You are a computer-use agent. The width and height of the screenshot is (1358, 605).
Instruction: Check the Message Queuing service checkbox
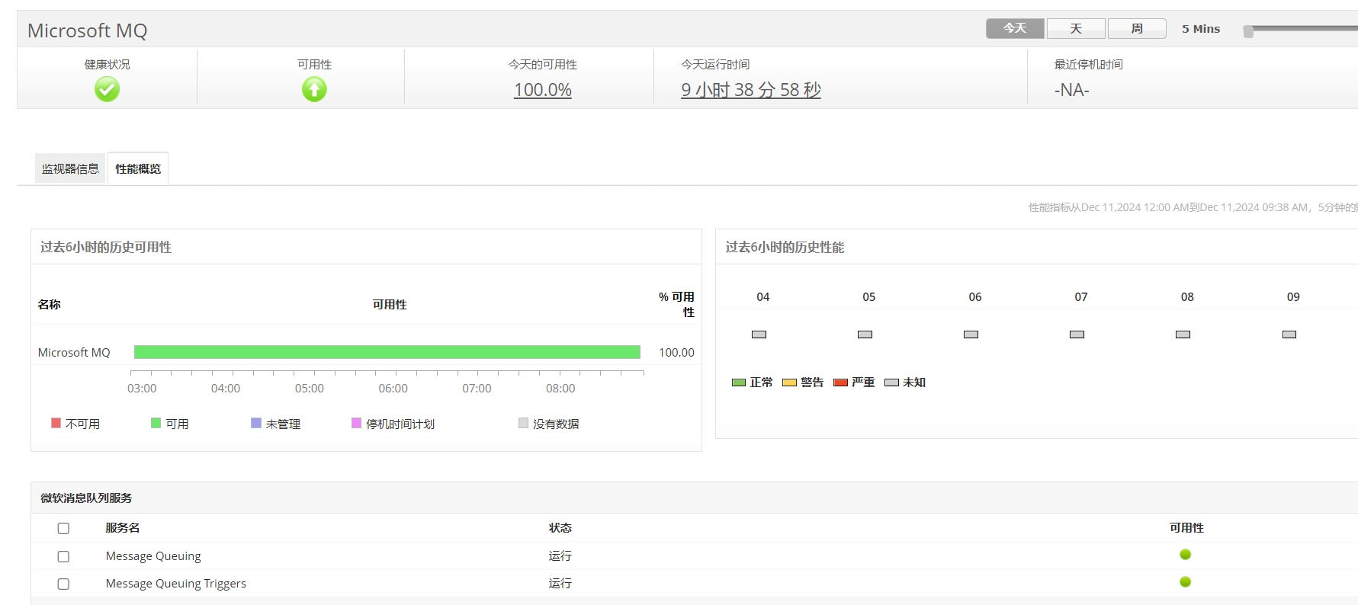tap(63, 557)
